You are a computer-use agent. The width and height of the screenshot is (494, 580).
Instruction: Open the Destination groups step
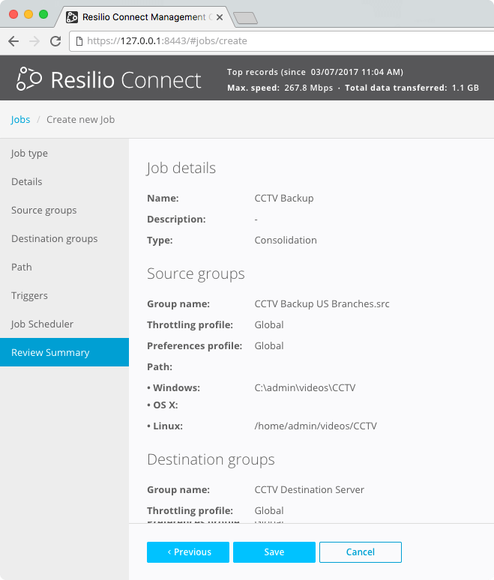coord(64,238)
